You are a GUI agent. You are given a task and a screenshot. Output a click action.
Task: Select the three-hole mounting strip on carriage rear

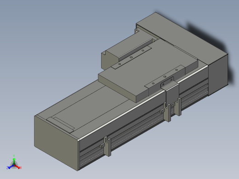pos(131,57)
